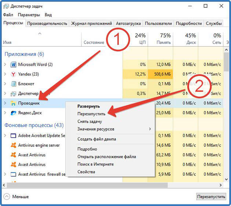Viewport: 231px width, 206px height.
Task: Click the Microsoft Word app icon
Action: [x=14, y=65]
